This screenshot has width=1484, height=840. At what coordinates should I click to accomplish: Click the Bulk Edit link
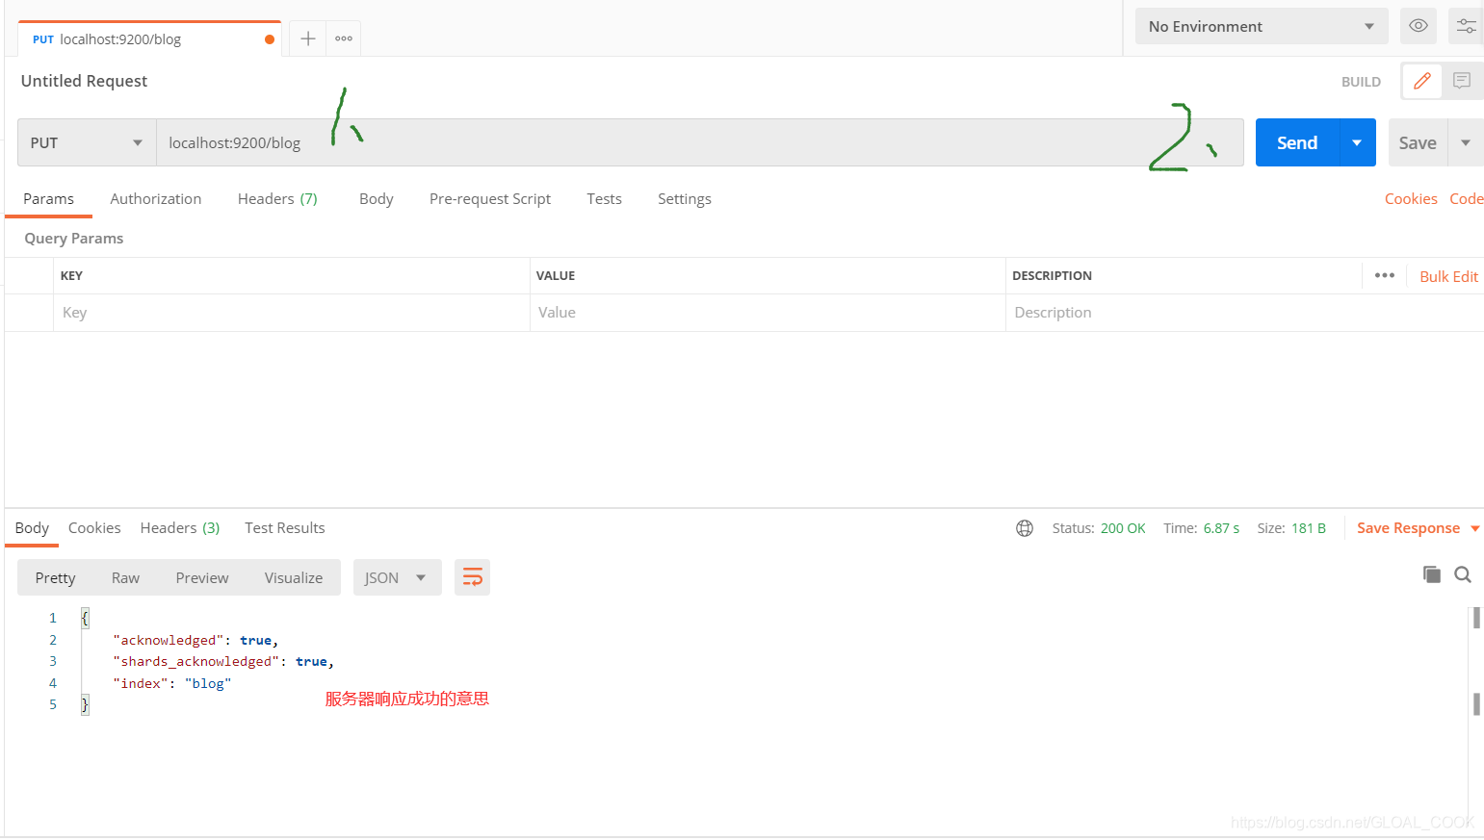(1448, 276)
